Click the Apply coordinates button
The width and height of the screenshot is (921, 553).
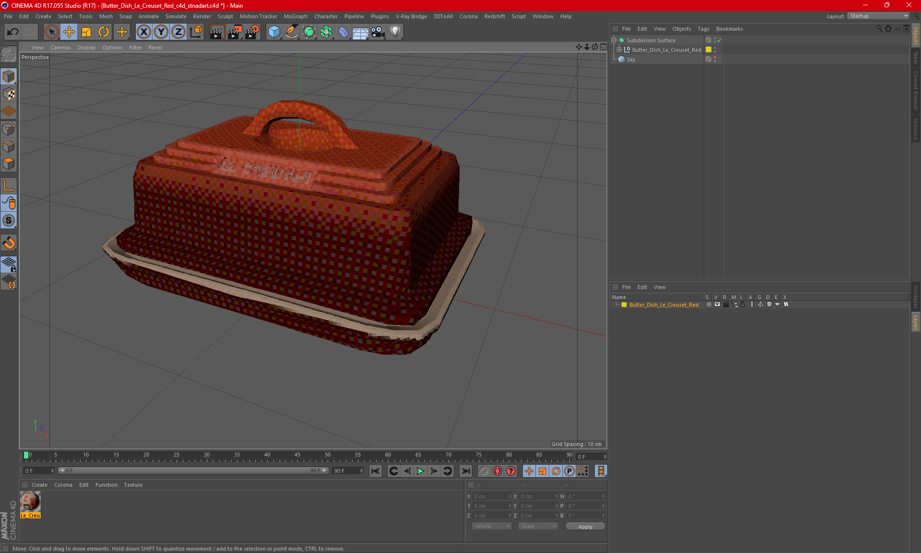click(x=585, y=527)
